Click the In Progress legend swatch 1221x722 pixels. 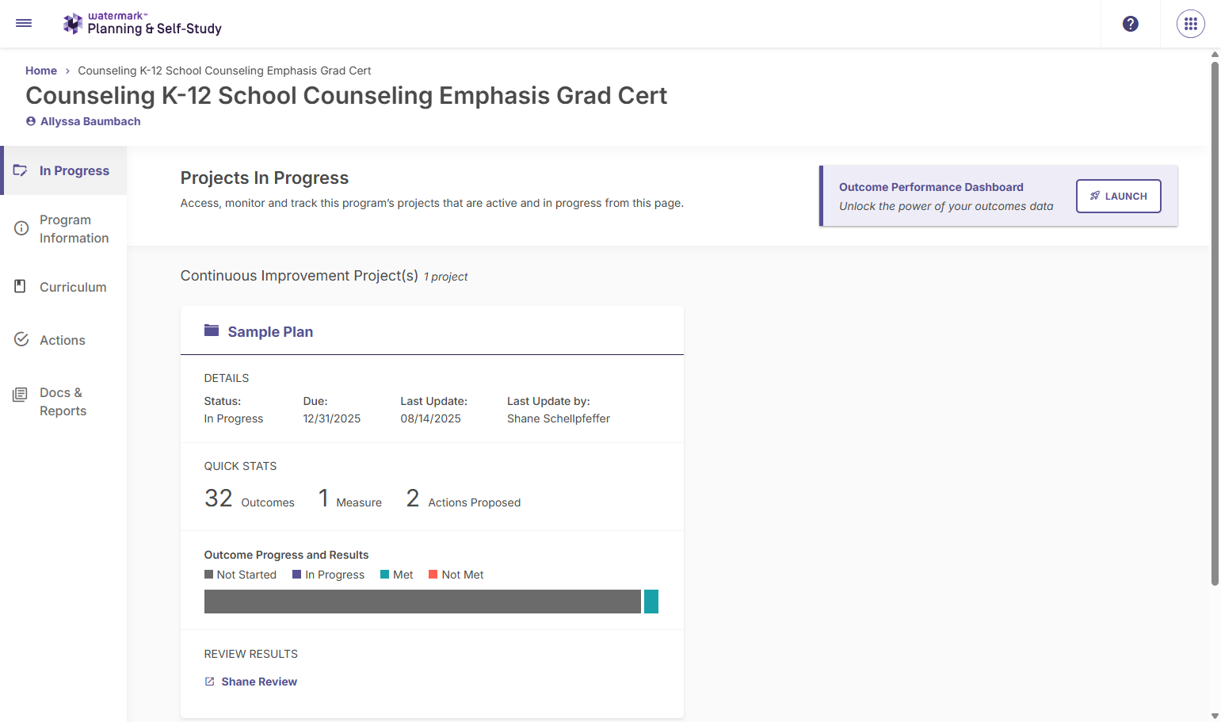(297, 575)
